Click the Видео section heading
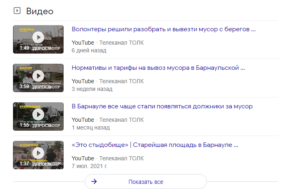This screenshot has height=194, width=301. click(40, 11)
